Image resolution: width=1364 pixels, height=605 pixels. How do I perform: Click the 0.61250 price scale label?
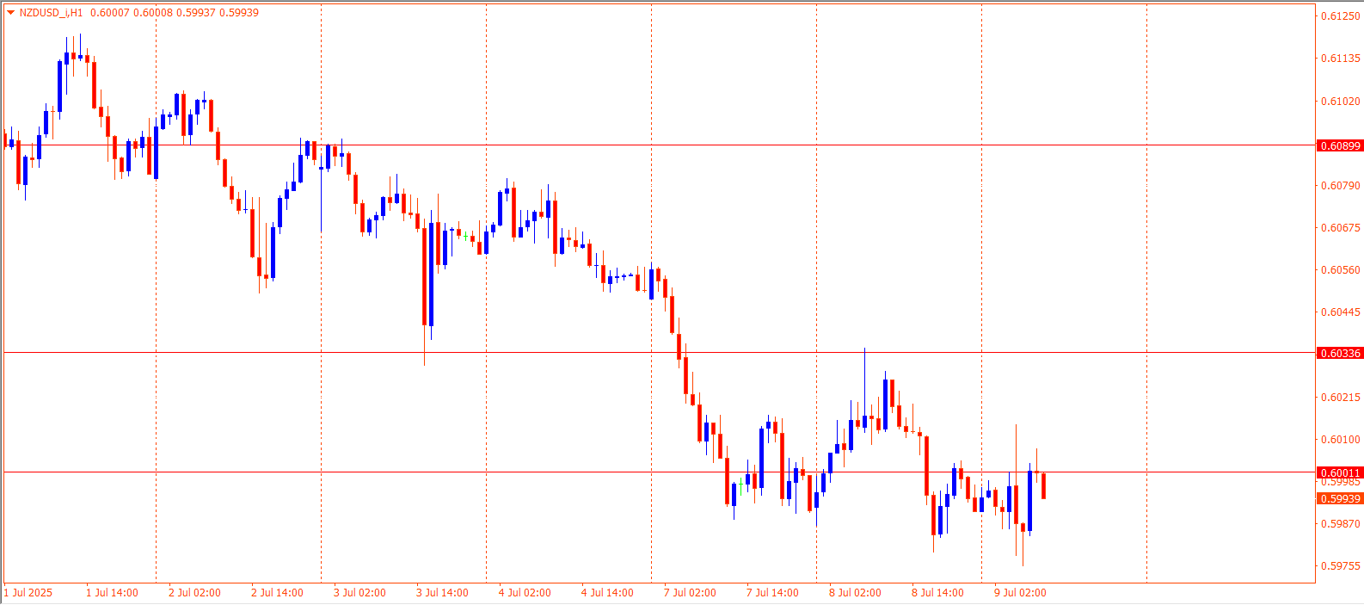pyautogui.click(x=1341, y=16)
